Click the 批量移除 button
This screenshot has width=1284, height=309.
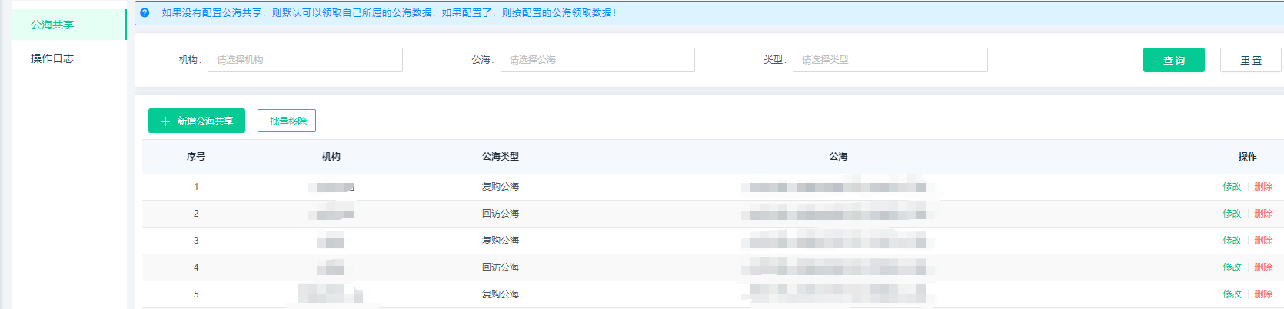pos(287,121)
